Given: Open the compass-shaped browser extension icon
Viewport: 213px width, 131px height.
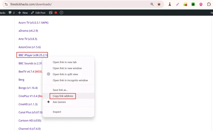Looking at the screenshot, I should pos(170,4).
